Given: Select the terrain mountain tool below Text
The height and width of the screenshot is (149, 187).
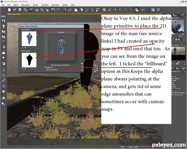Looking at the screenshot, I should click(x=3, y=31).
